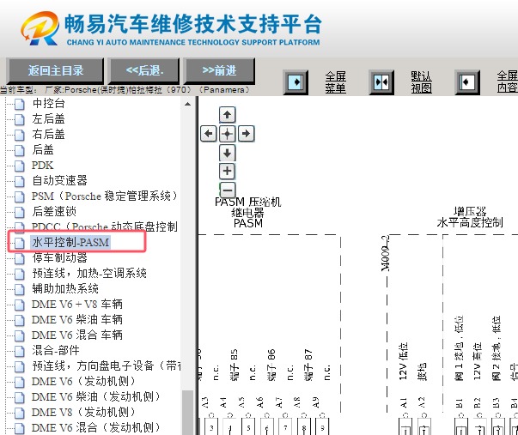518x435 pixels.
Task: Open the 自动变速器 diagram entry
Action: [x=59, y=180]
